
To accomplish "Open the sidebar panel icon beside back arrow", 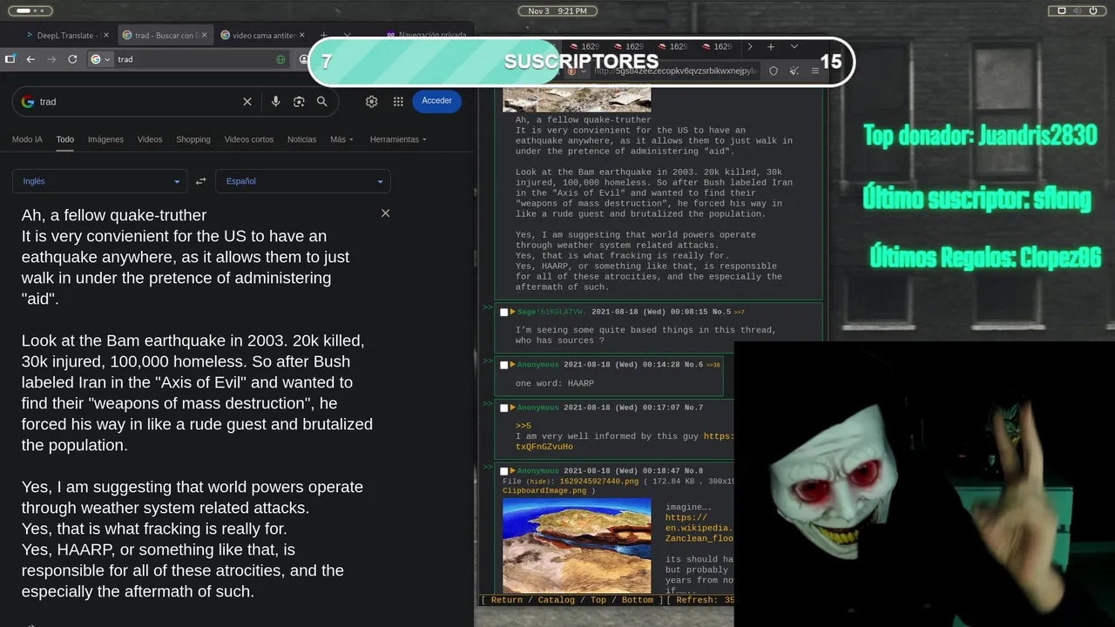I will [10, 59].
